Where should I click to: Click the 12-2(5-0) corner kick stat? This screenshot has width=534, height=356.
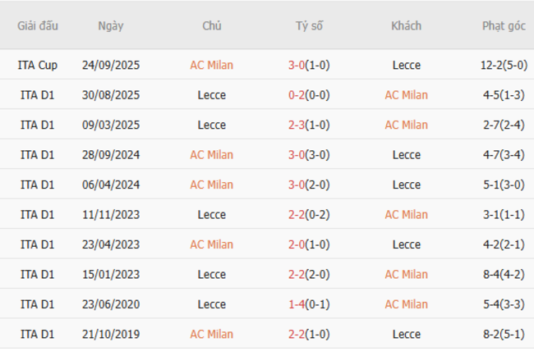click(x=504, y=65)
